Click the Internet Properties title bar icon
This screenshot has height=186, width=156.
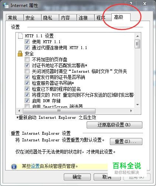click(6, 6)
